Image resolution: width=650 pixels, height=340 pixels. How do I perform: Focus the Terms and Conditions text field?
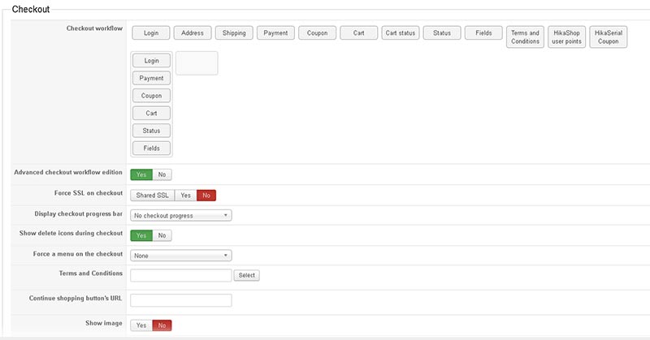pyautogui.click(x=180, y=275)
